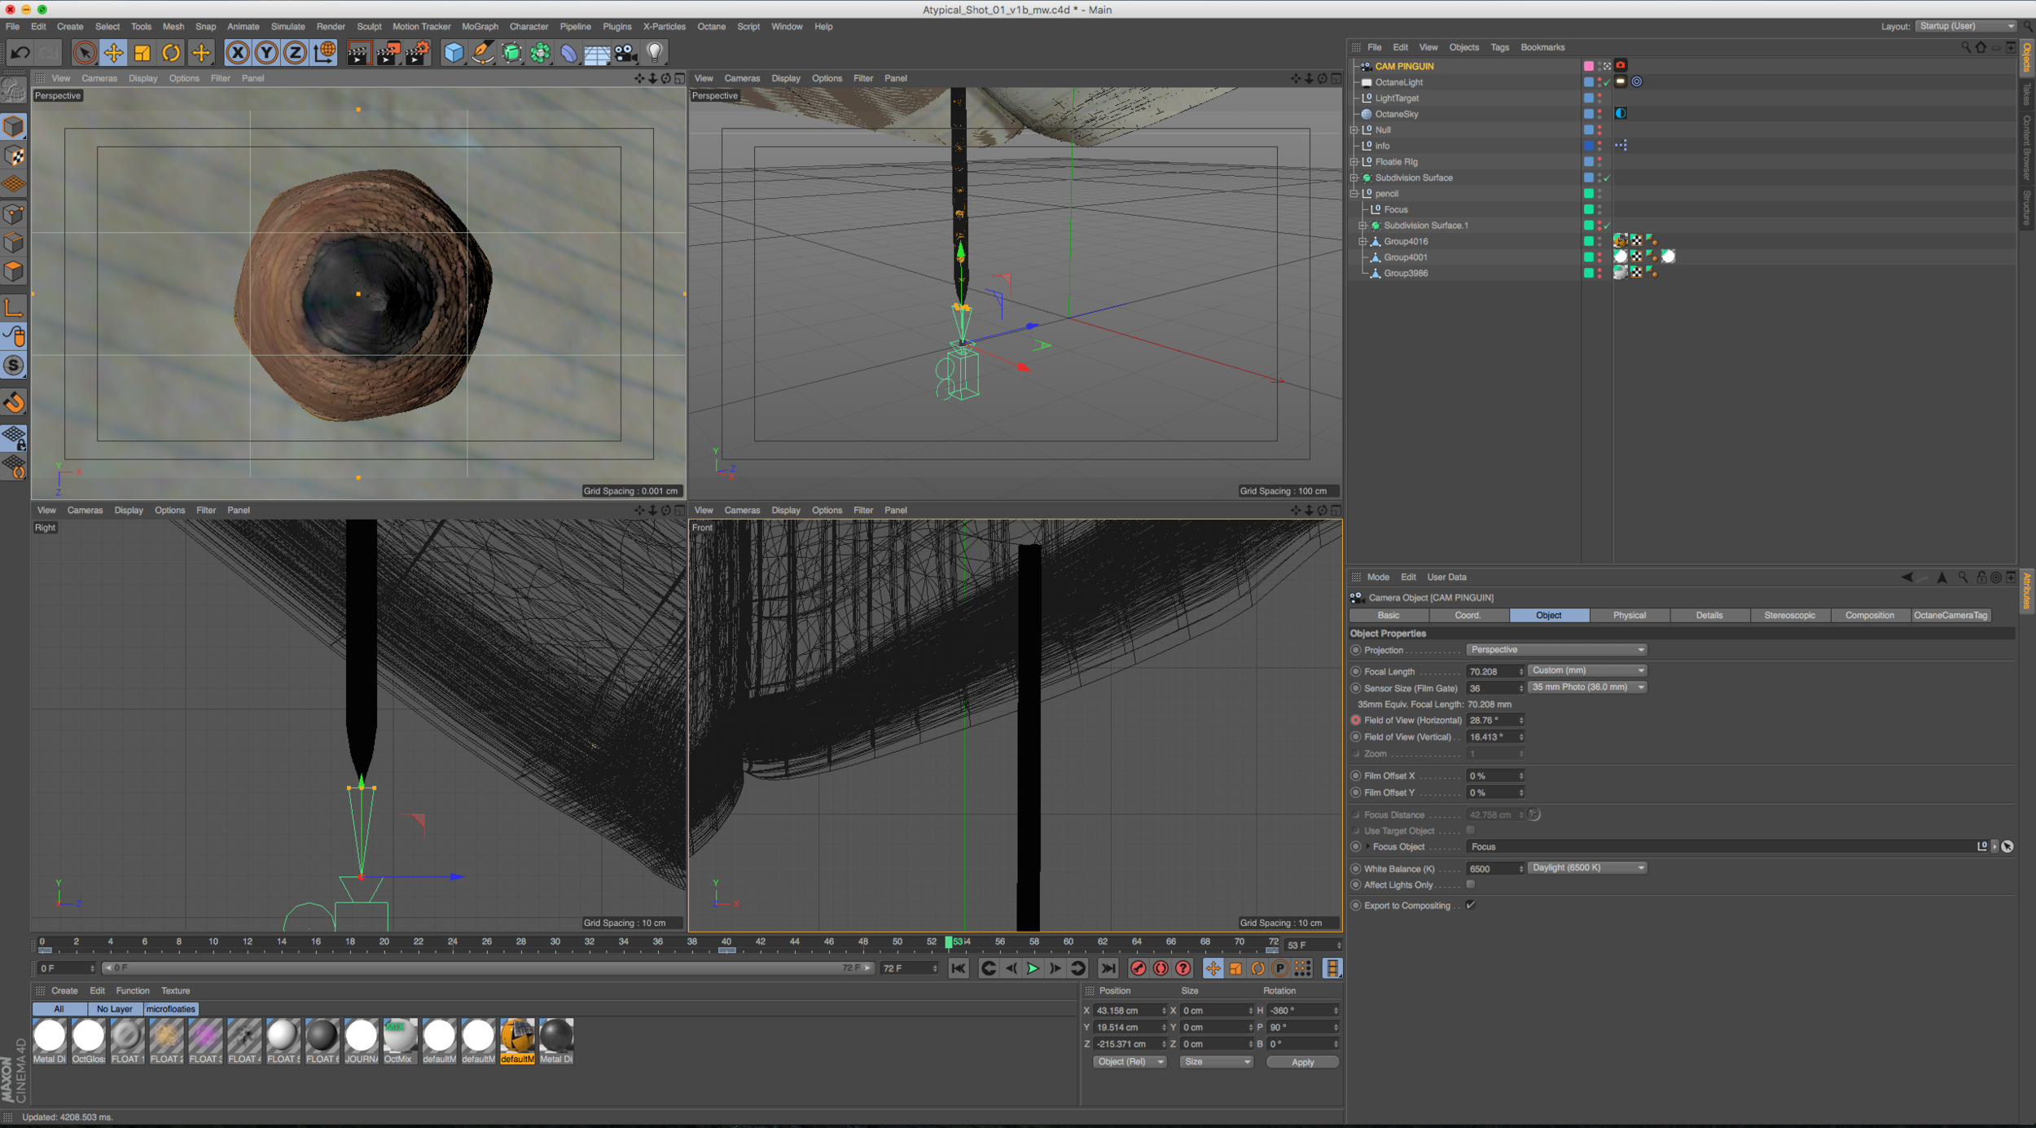
Task: Click the Apply button
Action: point(1302,1061)
